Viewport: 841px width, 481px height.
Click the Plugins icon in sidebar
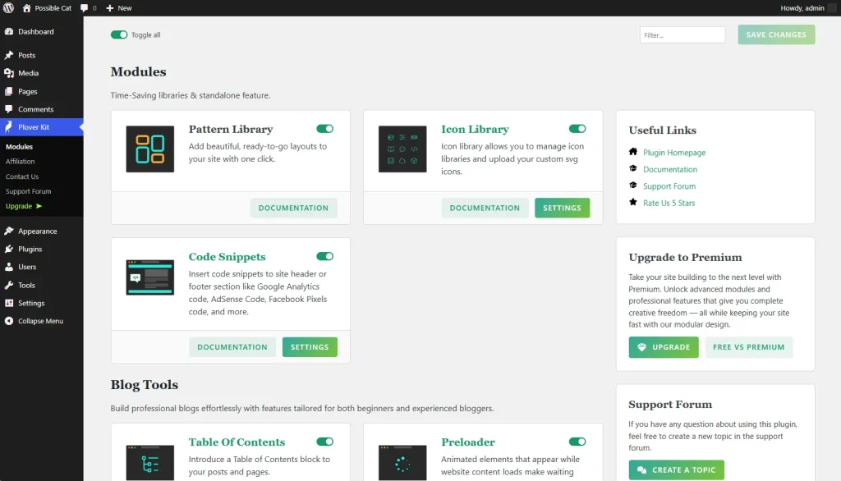click(x=9, y=250)
